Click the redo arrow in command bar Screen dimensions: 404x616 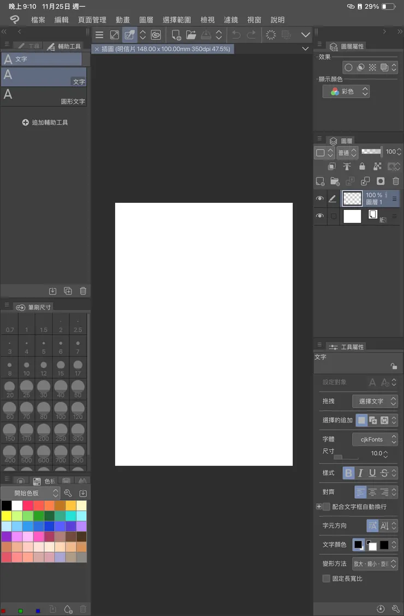click(252, 35)
